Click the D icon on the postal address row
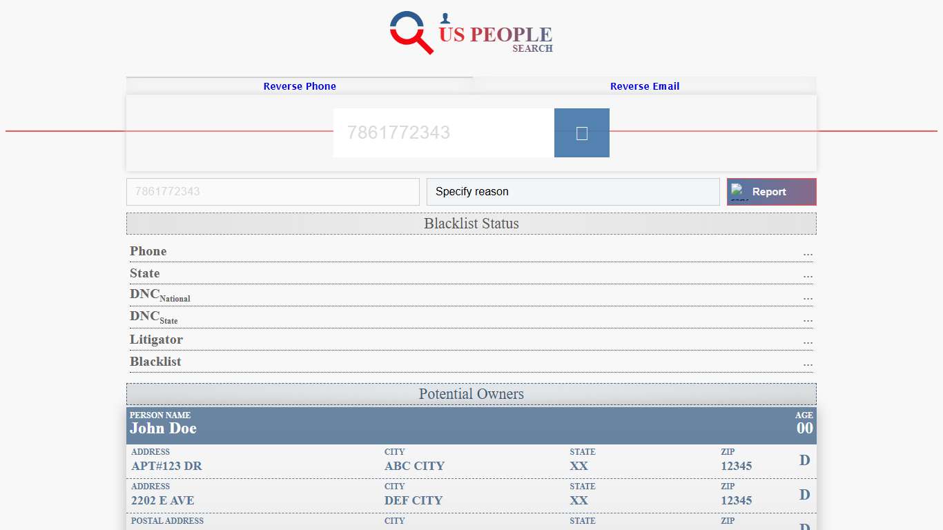The width and height of the screenshot is (943, 530). pos(804,526)
